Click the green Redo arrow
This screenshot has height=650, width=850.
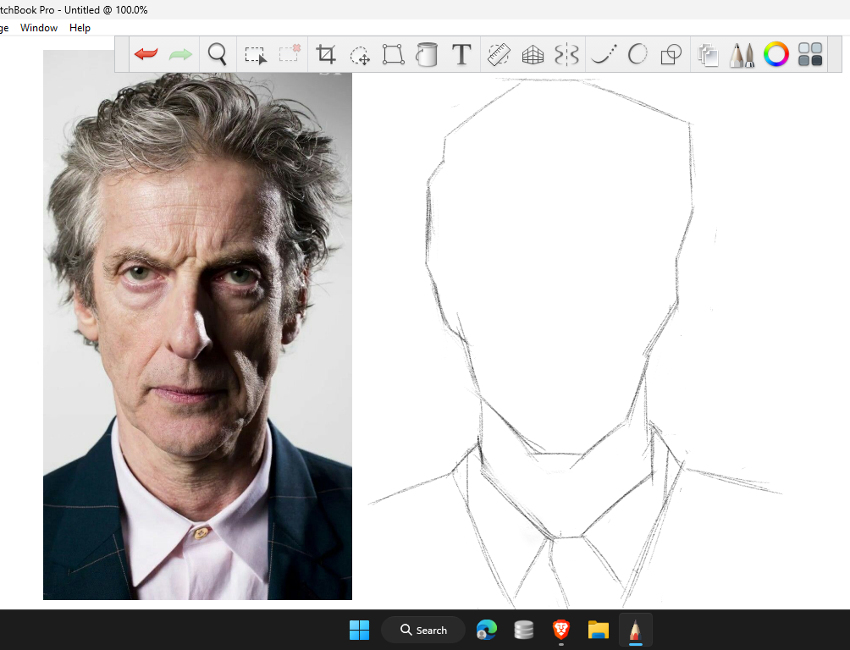point(180,54)
